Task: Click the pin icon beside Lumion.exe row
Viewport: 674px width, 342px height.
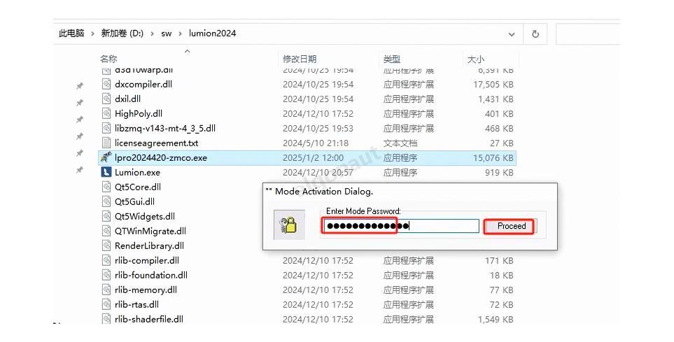Action: pyautogui.click(x=80, y=170)
